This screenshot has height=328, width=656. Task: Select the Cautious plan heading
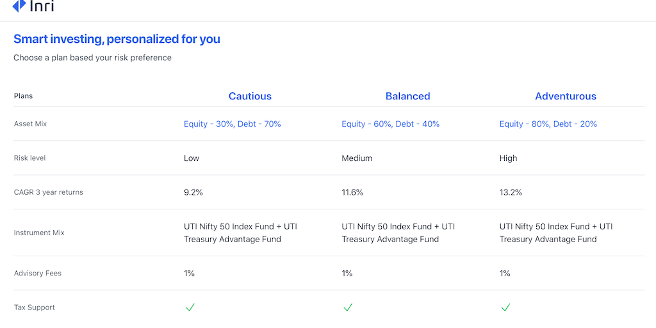pos(250,96)
